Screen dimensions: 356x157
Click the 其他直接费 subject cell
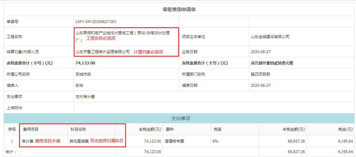tap(79, 141)
